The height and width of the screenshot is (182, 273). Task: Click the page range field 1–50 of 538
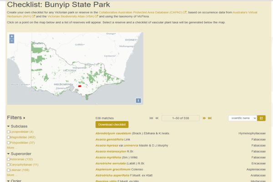181,118
